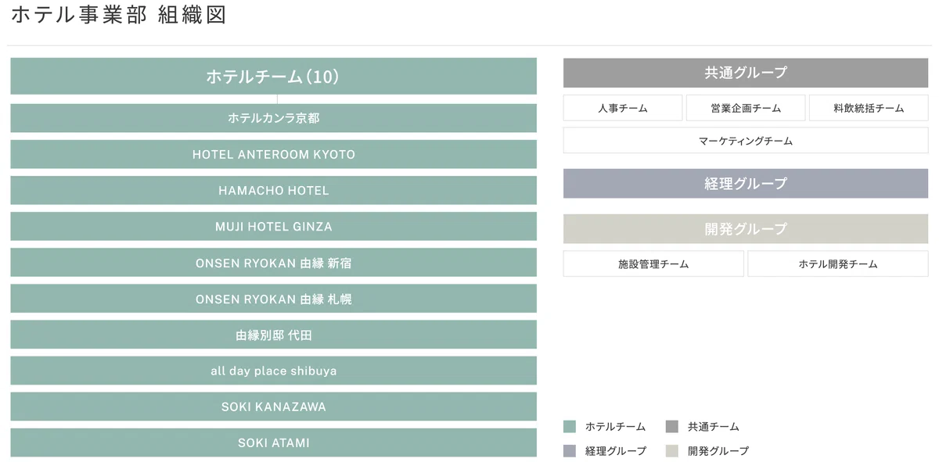
Task: Select 営業企画チーム team box
Action: (746, 108)
